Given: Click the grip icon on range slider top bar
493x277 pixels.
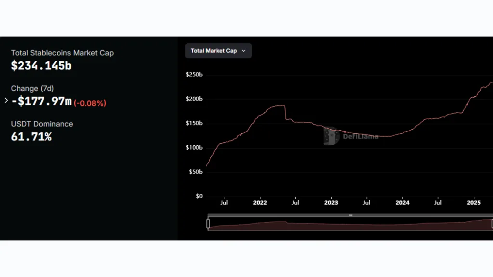Looking at the screenshot, I should (350, 215).
